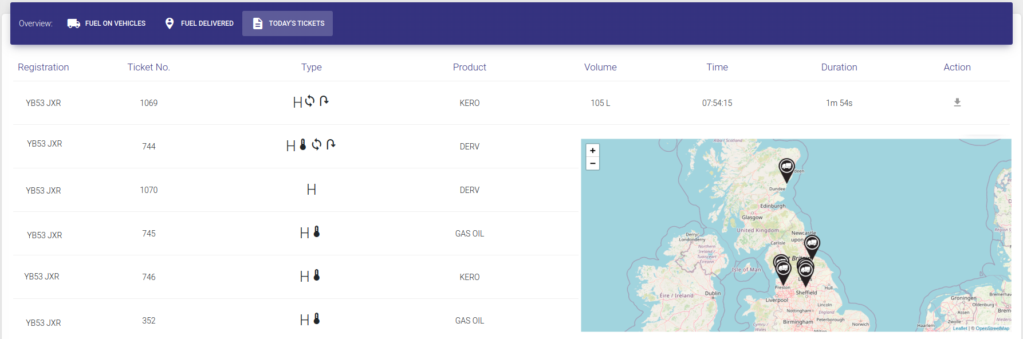Screen dimensions: 1023x339
Task: Open the Leaflet attribution link
Action: tap(960, 329)
